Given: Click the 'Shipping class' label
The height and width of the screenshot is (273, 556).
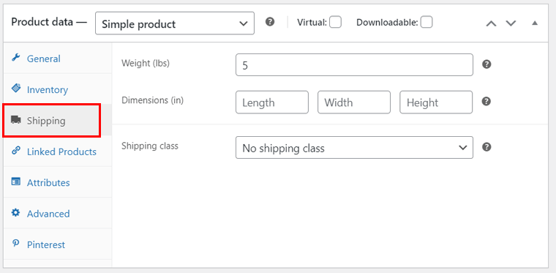Looking at the screenshot, I should pos(150,146).
